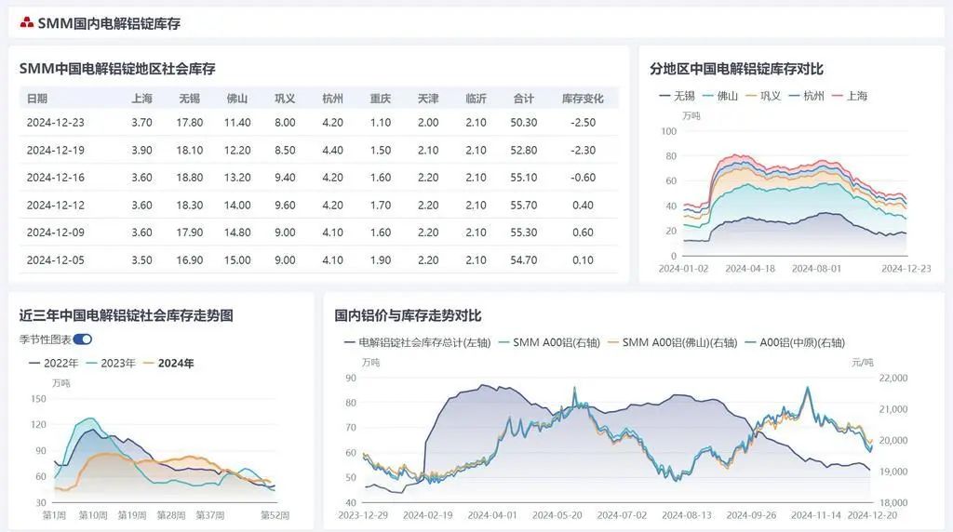Toggle 巩义 series in regional legend
953x532 pixels.
(x=763, y=96)
